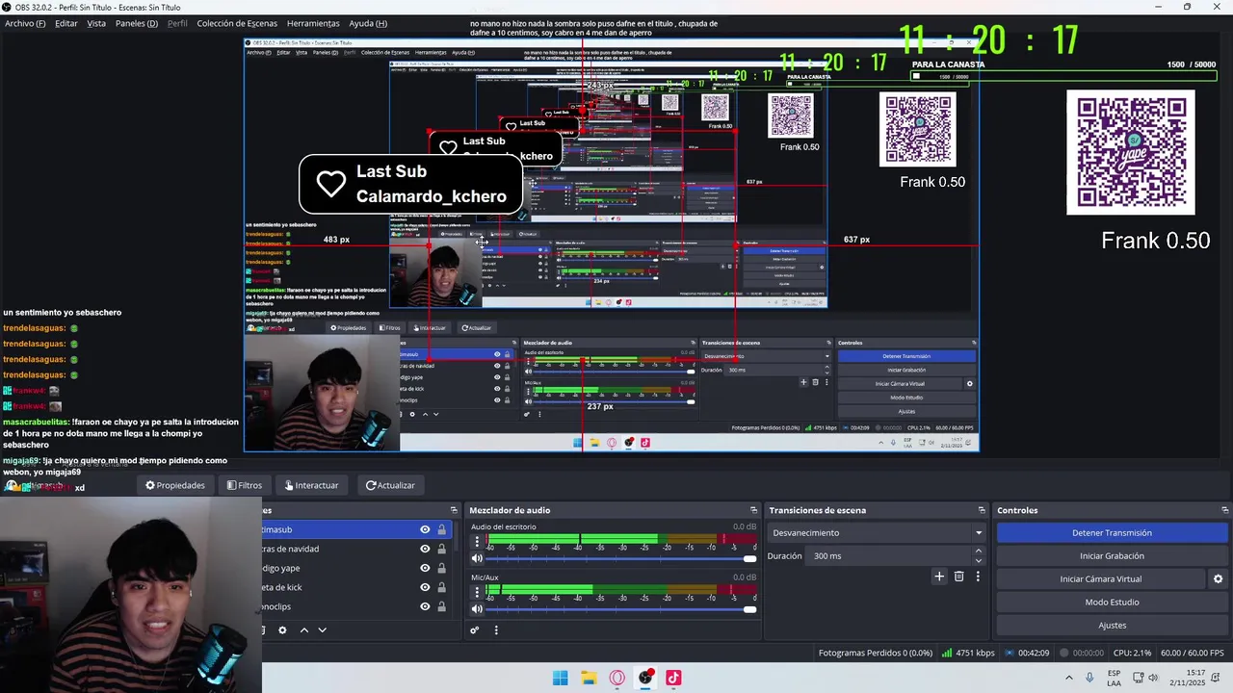
Task: Enable Modo Estudio
Action: (x=1112, y=603)
